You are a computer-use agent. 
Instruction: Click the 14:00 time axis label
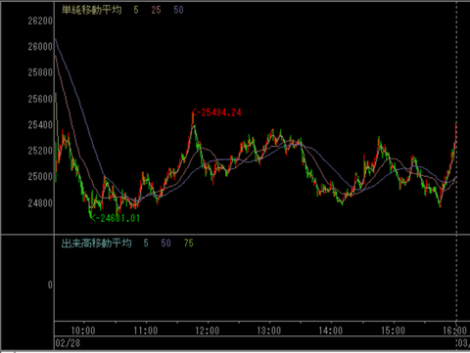click(331, 331)
